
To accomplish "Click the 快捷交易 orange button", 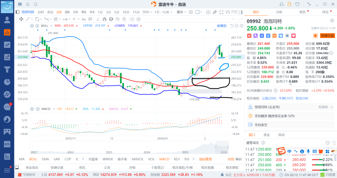I will [328, 35].
